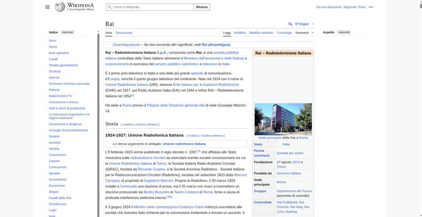Image resolution: width=422 pixels, height=217 pixels.
Task: Expand the Strumenti dropdown
Action: [x=304, y=33]
